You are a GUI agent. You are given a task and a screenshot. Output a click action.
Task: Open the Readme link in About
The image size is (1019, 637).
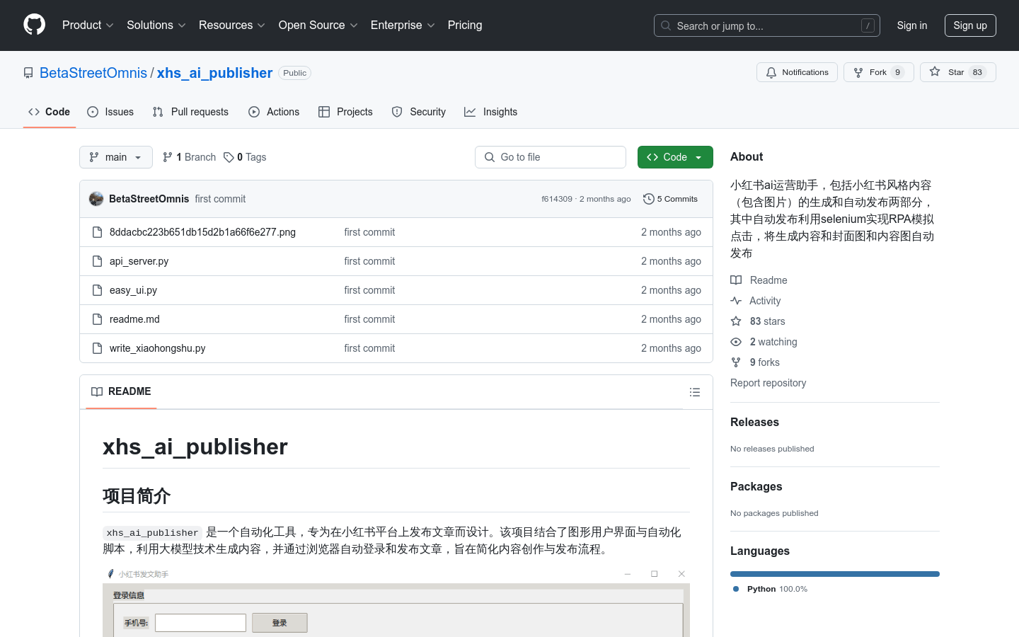click(759, 280)
